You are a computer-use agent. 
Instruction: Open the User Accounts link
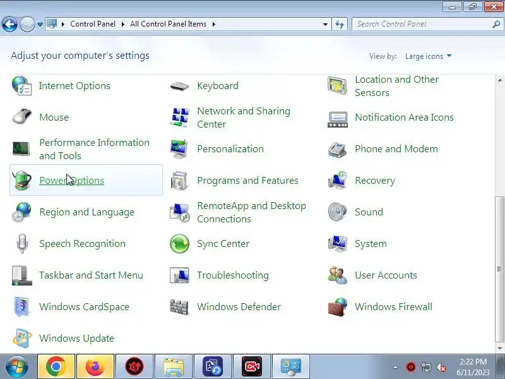click(386, 275)
